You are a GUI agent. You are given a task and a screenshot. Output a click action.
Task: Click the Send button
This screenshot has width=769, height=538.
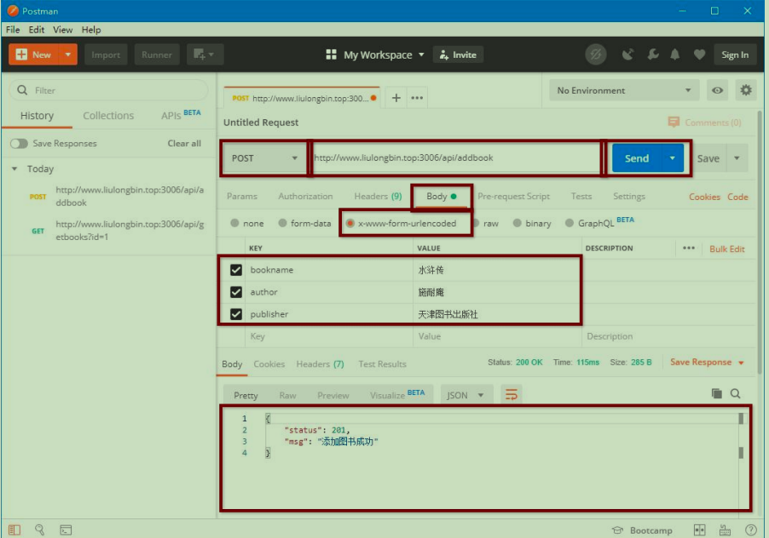[637, 158]
